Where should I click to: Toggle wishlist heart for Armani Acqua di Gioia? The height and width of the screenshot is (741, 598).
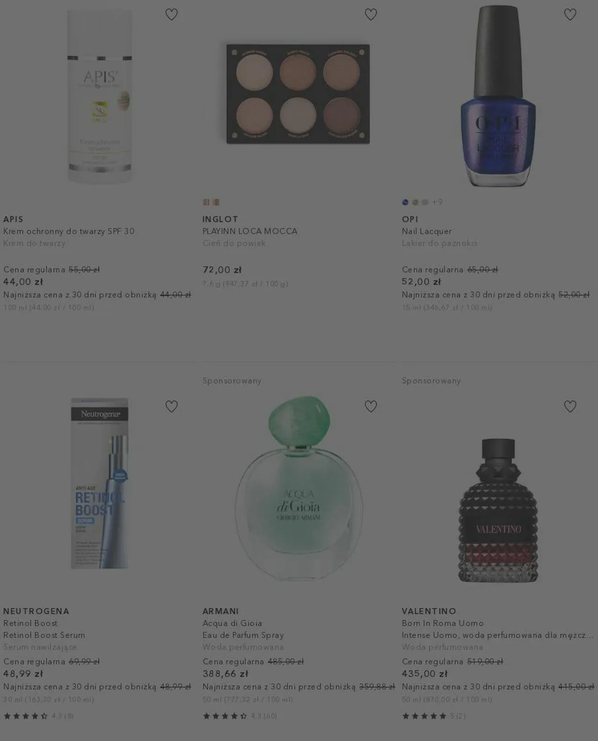click(x=371, y=406)
